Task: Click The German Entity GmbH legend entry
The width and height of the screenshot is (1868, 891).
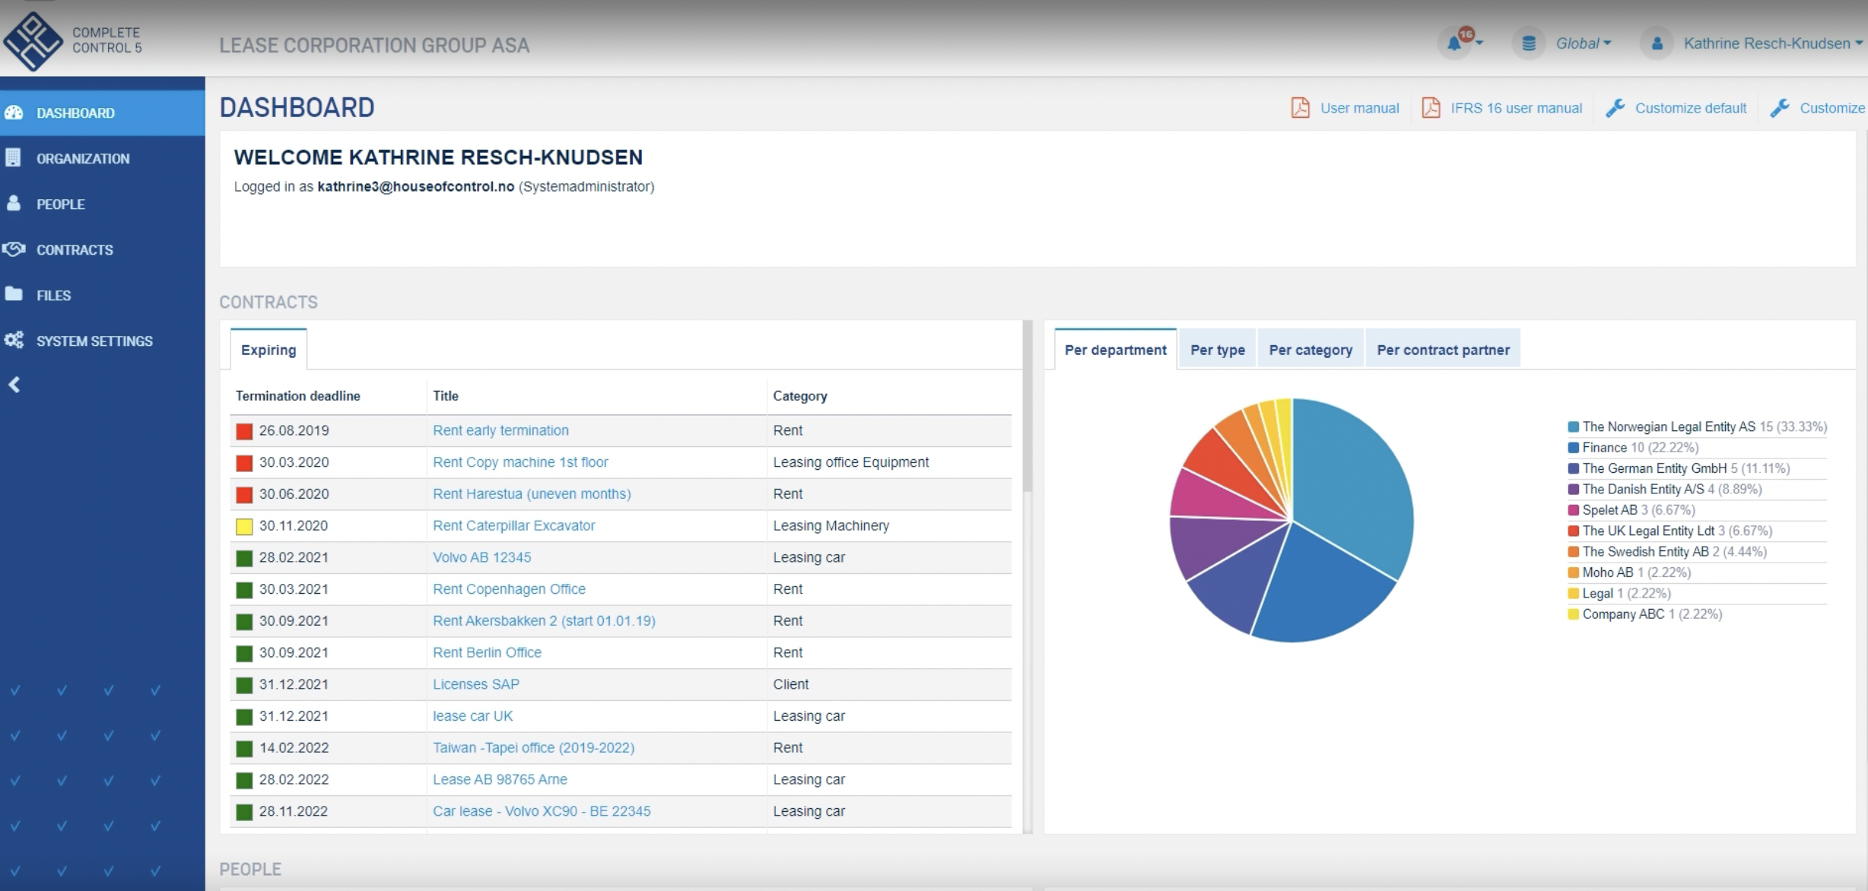Action: click(x=1679, y=468)
